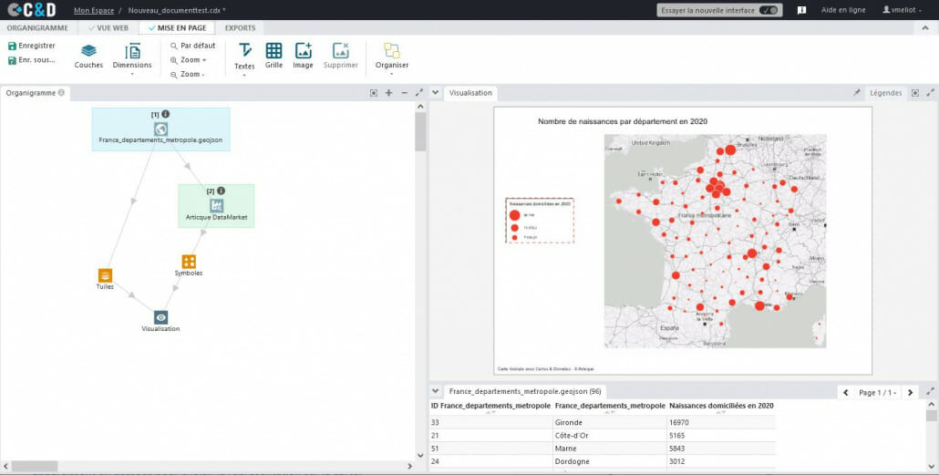Toggle the 'Essayer la nouvelle interface' switch
Image resolution: width=939 pixels, height=475 pixels.
[x=769, y=10]
